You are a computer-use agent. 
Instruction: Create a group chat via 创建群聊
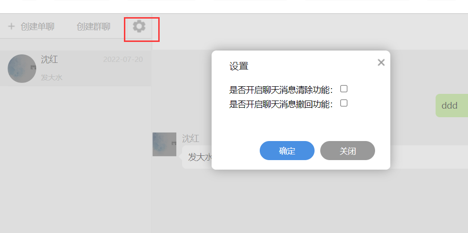pyautogui.click(x=93, y=27)
